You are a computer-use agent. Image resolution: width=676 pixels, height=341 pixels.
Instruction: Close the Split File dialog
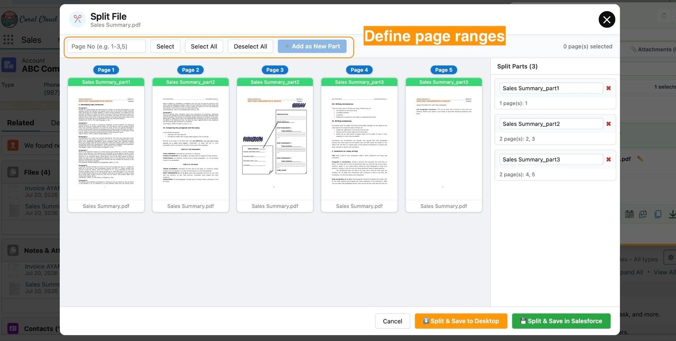coord(607,19)
